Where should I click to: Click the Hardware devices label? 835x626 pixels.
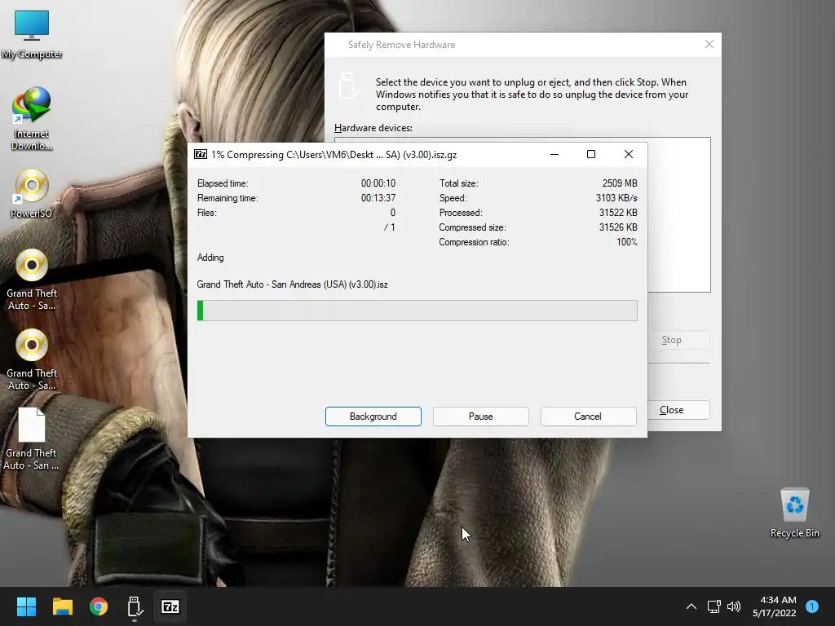pos(373,128)
